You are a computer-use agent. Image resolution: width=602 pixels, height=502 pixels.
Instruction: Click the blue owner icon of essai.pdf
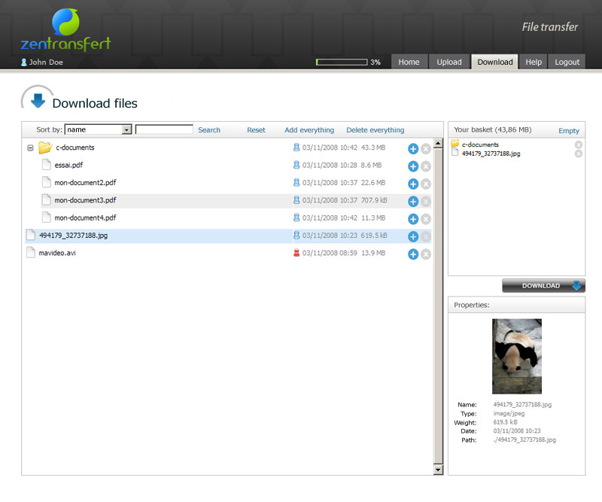pyautogui.click(x=296, y=165)
